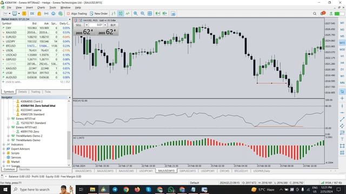Click the IDE MetaEditor toolbar icon
This screenshot has height=194, width=346.
32,13
